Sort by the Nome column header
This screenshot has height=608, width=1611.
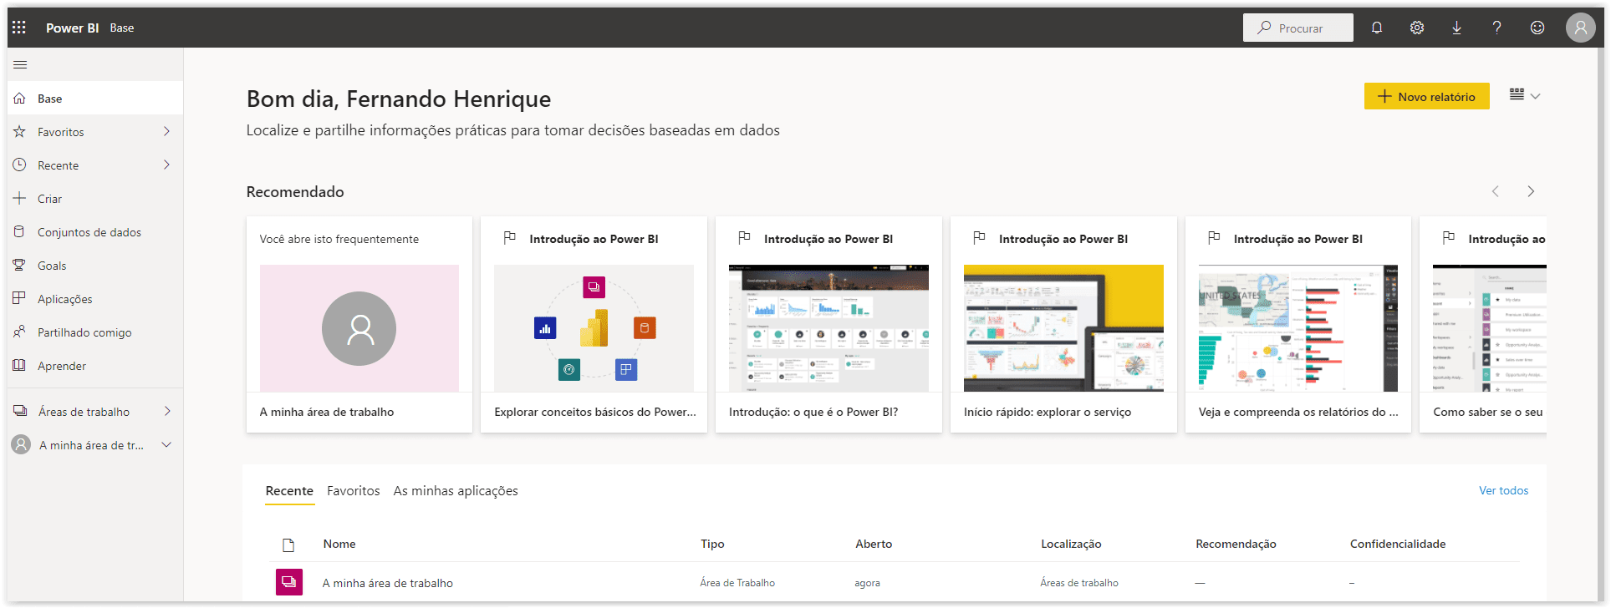click(x=339, y=544)
